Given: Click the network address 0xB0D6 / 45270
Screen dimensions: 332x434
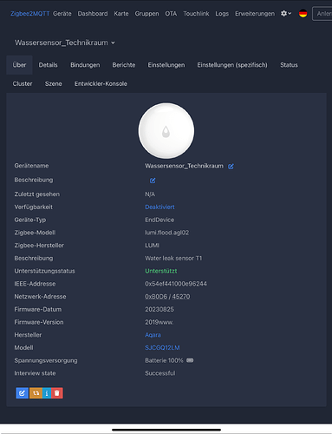Looking at the screenshot, I should (167, 297).
